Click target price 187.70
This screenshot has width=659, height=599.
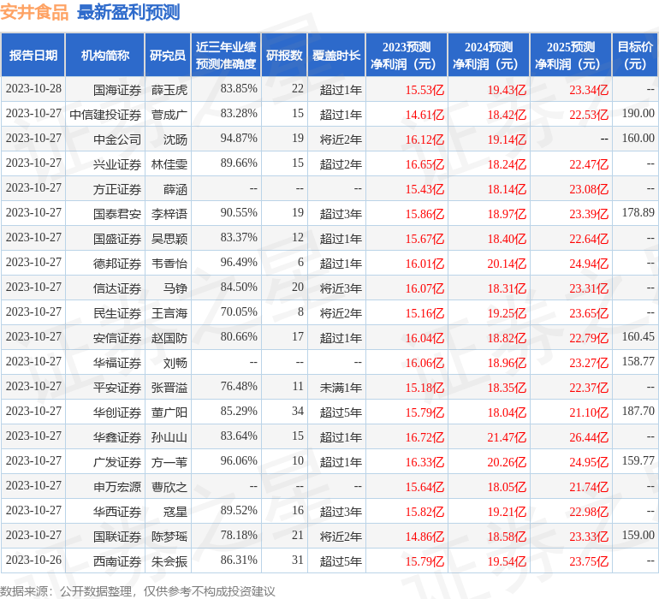click(638, 411)
